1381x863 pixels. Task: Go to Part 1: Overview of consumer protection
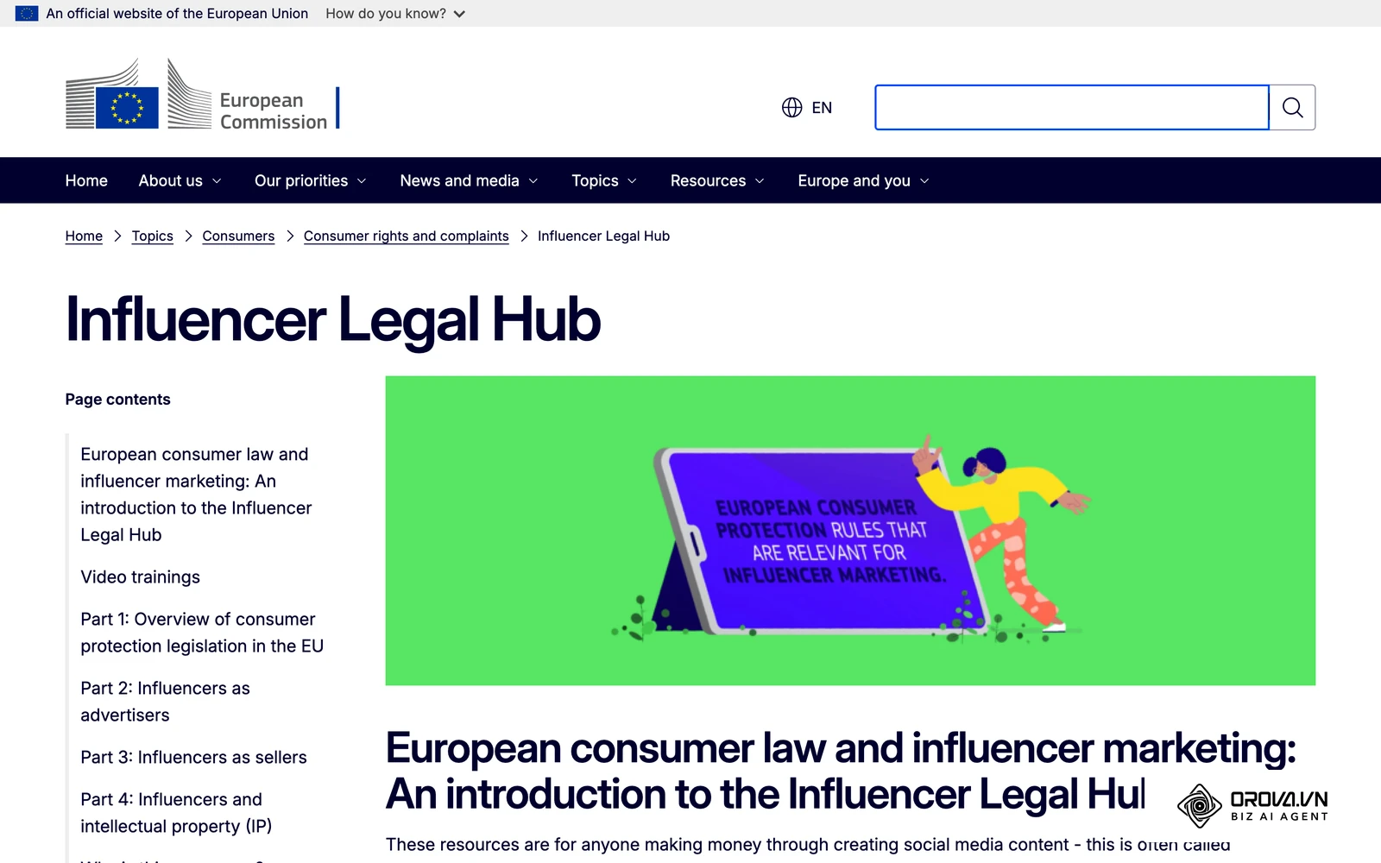pos(202,633)
